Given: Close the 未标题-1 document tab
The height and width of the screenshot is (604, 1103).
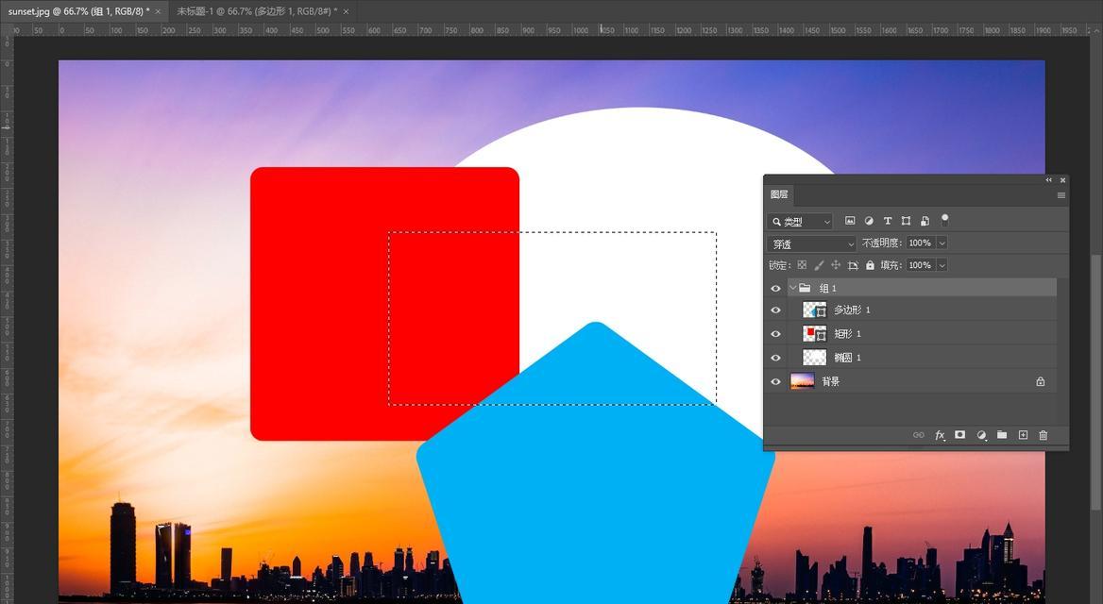Looking at the screenshot, I should tap(346, 12).
